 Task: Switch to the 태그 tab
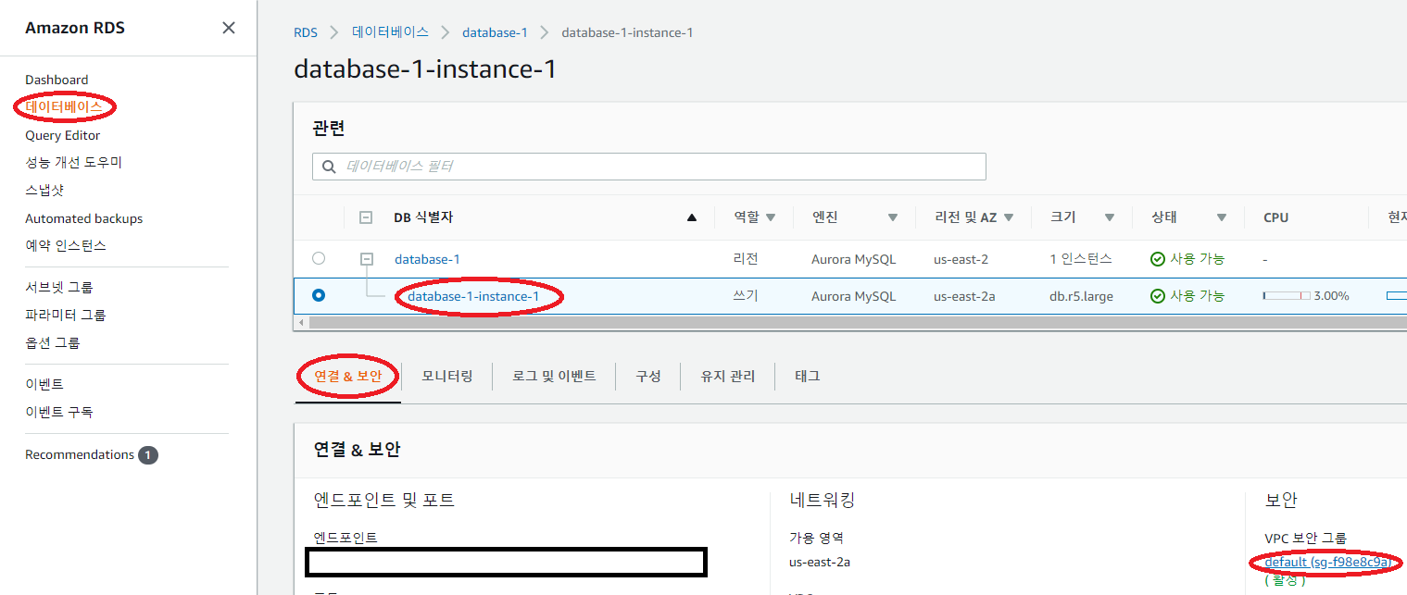(x=808, y=376)
